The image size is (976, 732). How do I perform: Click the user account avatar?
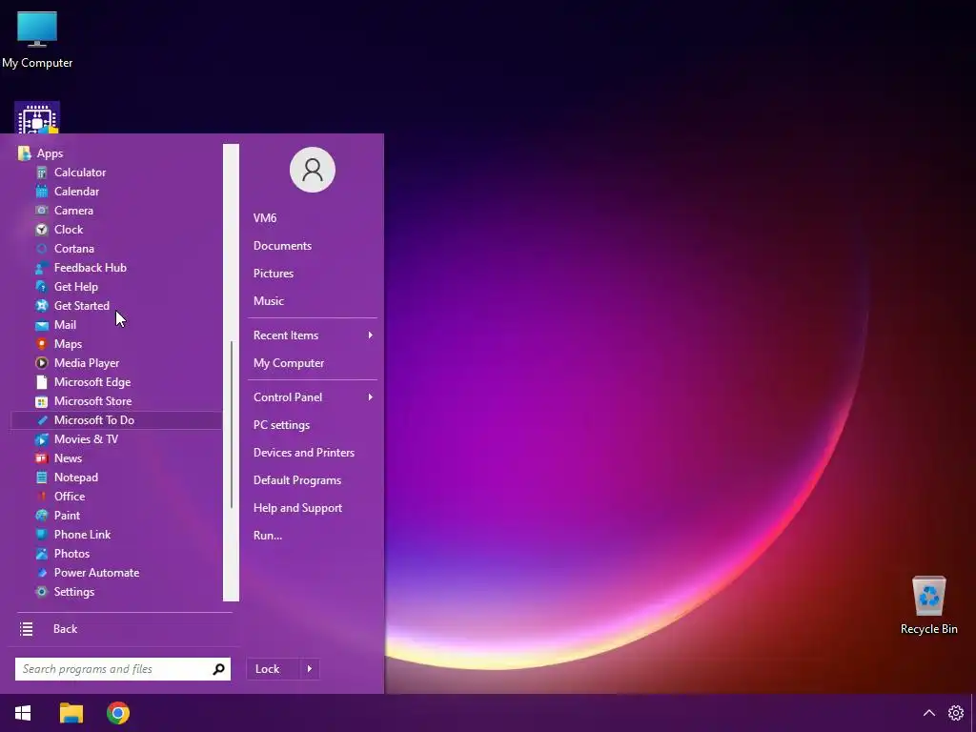[x=313, y=170]
